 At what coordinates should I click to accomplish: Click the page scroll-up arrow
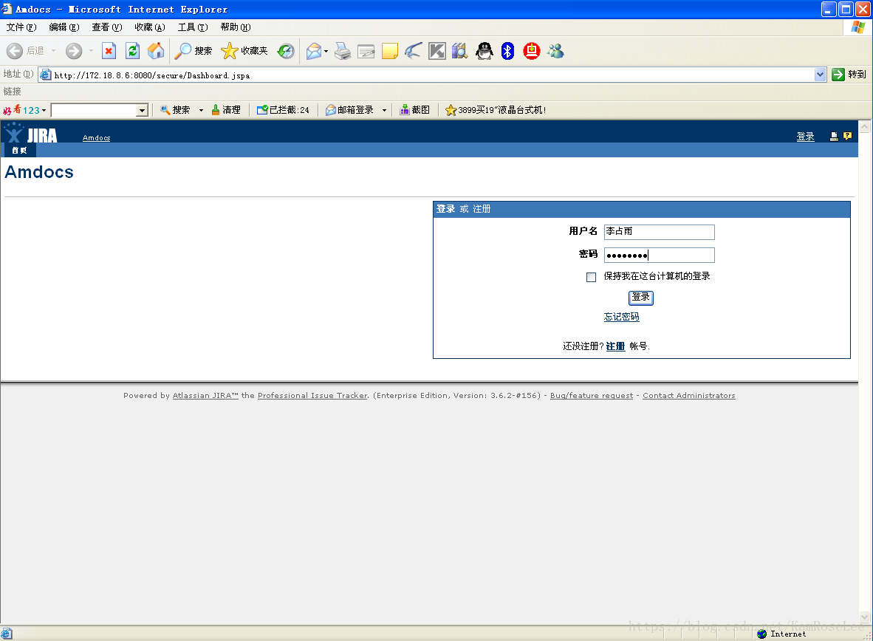865,127
